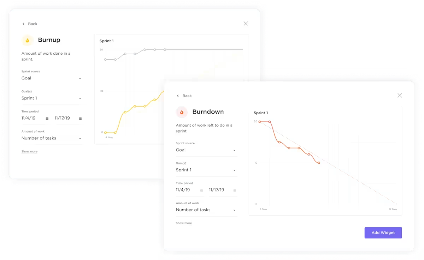
Task: Open Amount of work dropdown in Burndown window
Action: pos(206,210)
